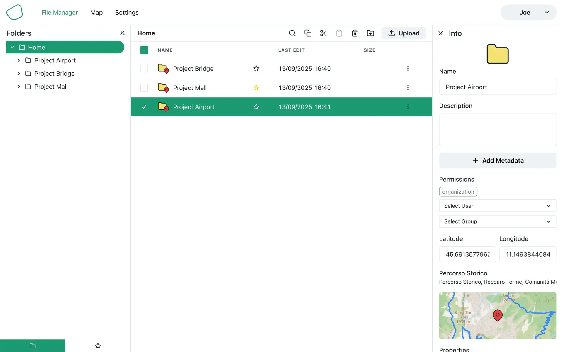Viewport: 563px width, 352px height.
Task: Expand the Project Airport folder tree item
Action: (x=18, y=60)
